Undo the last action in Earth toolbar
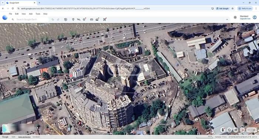The image size is (259, 139). 53,20
